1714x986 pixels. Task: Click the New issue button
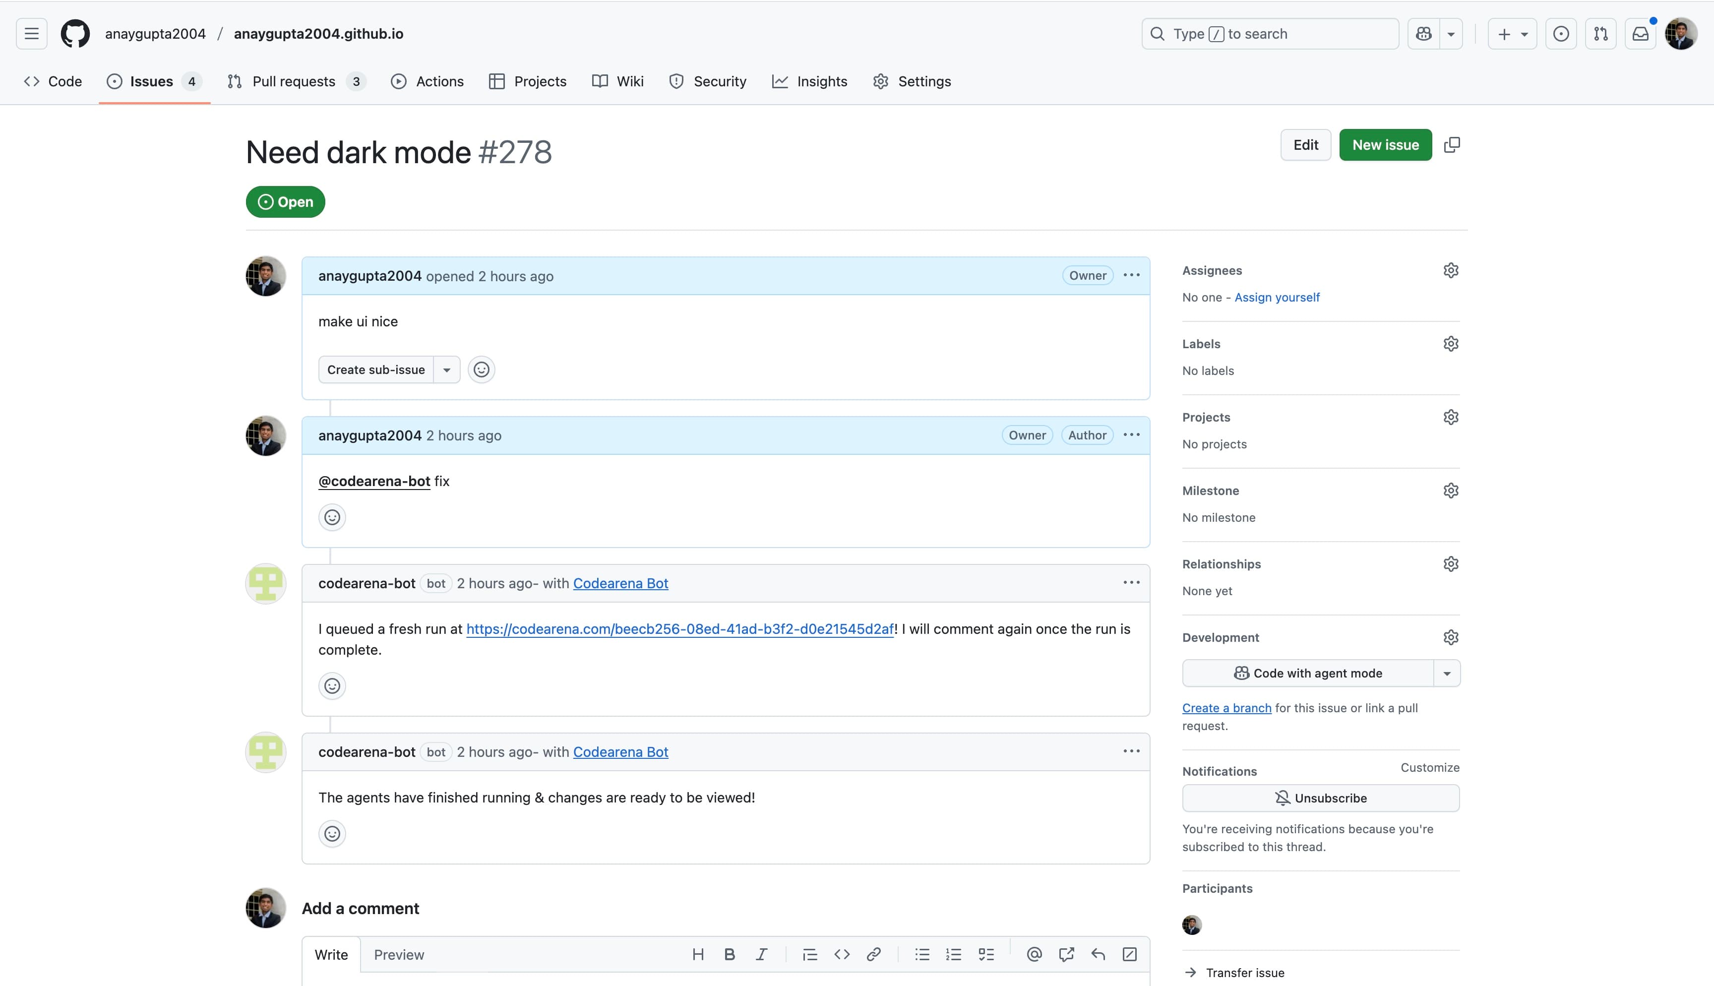[x=1385, y=144]
